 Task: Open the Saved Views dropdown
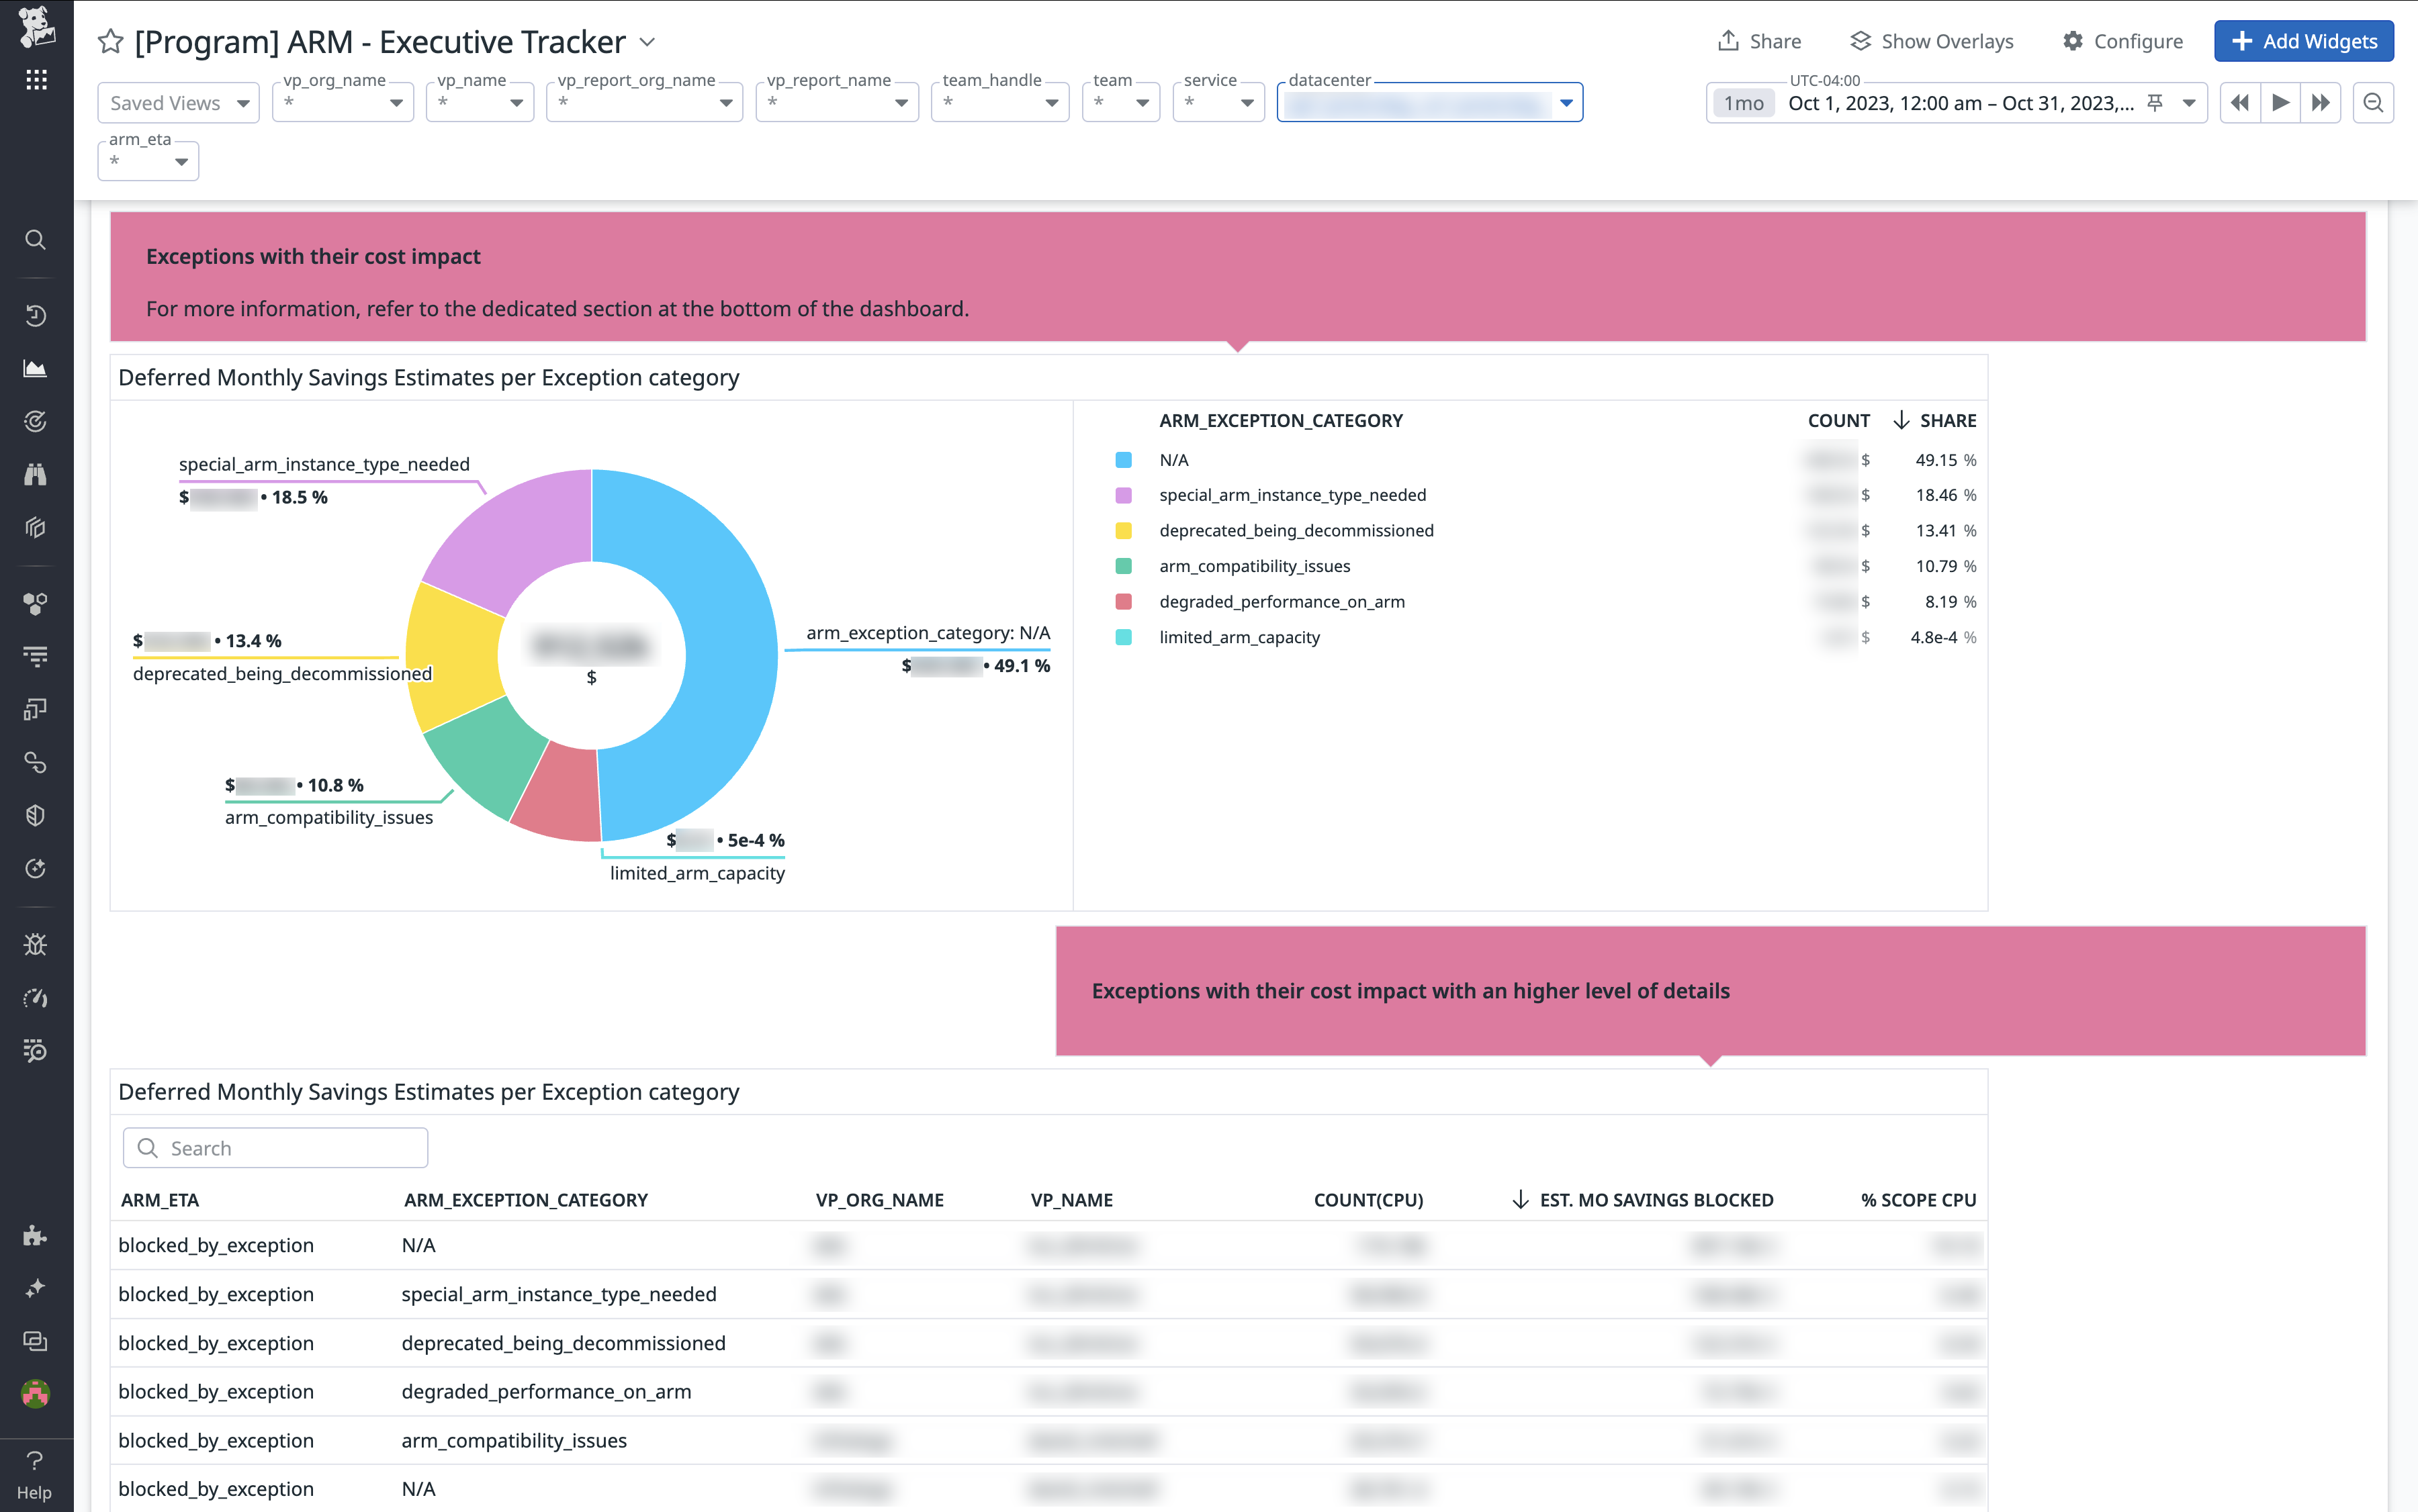(x=178, y=102)
